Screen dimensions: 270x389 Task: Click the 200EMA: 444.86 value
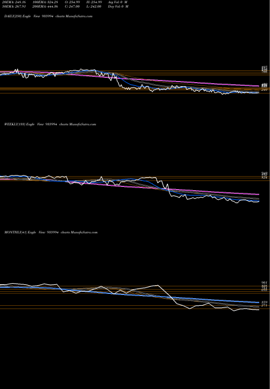pos(45,6)
